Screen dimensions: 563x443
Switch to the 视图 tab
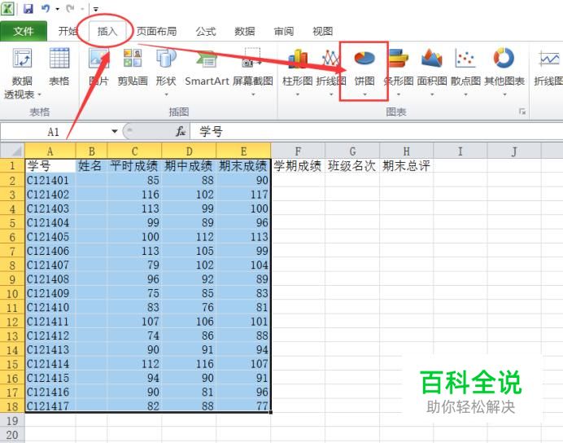322,31
